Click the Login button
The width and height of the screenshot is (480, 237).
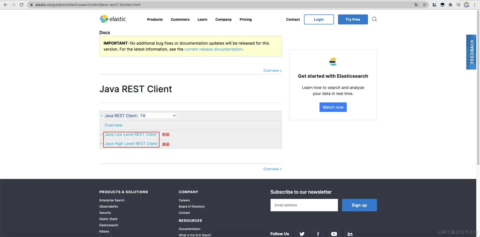pos(319,19)
